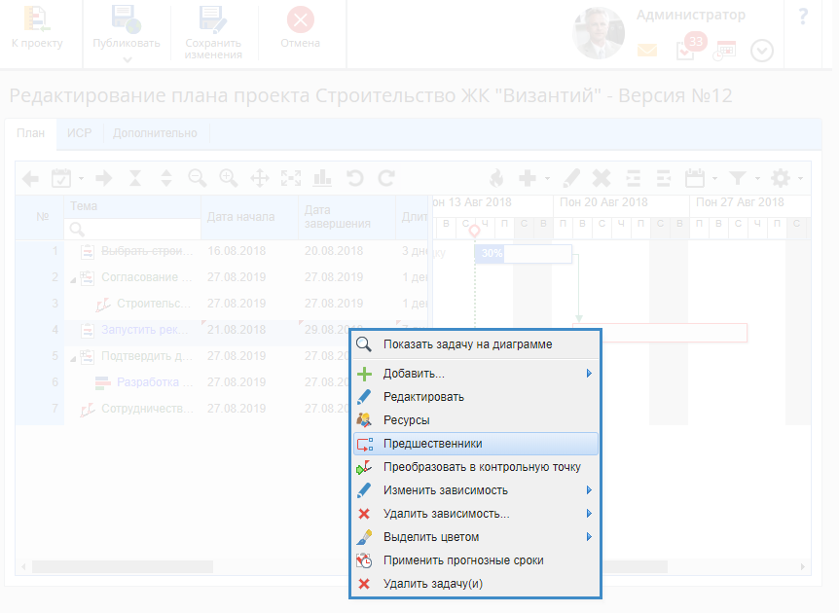Select 'Ресурсы' in the context menu
Image resolution: width=839 pixels, height=613 pixels.
coord(475,420)
